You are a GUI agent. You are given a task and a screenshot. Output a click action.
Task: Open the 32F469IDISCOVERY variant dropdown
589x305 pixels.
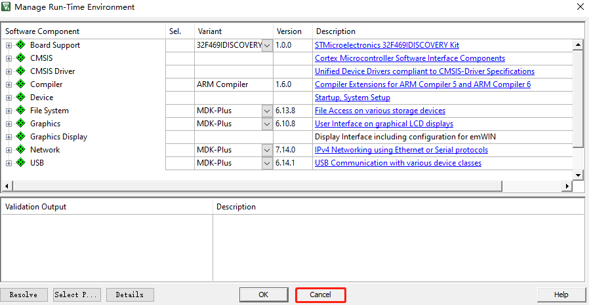tap(267, 45)
